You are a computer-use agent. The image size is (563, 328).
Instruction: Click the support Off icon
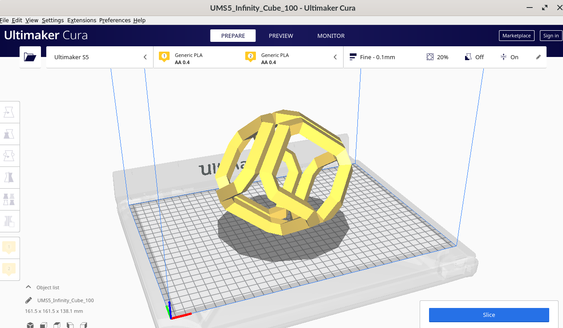point(468,57)
